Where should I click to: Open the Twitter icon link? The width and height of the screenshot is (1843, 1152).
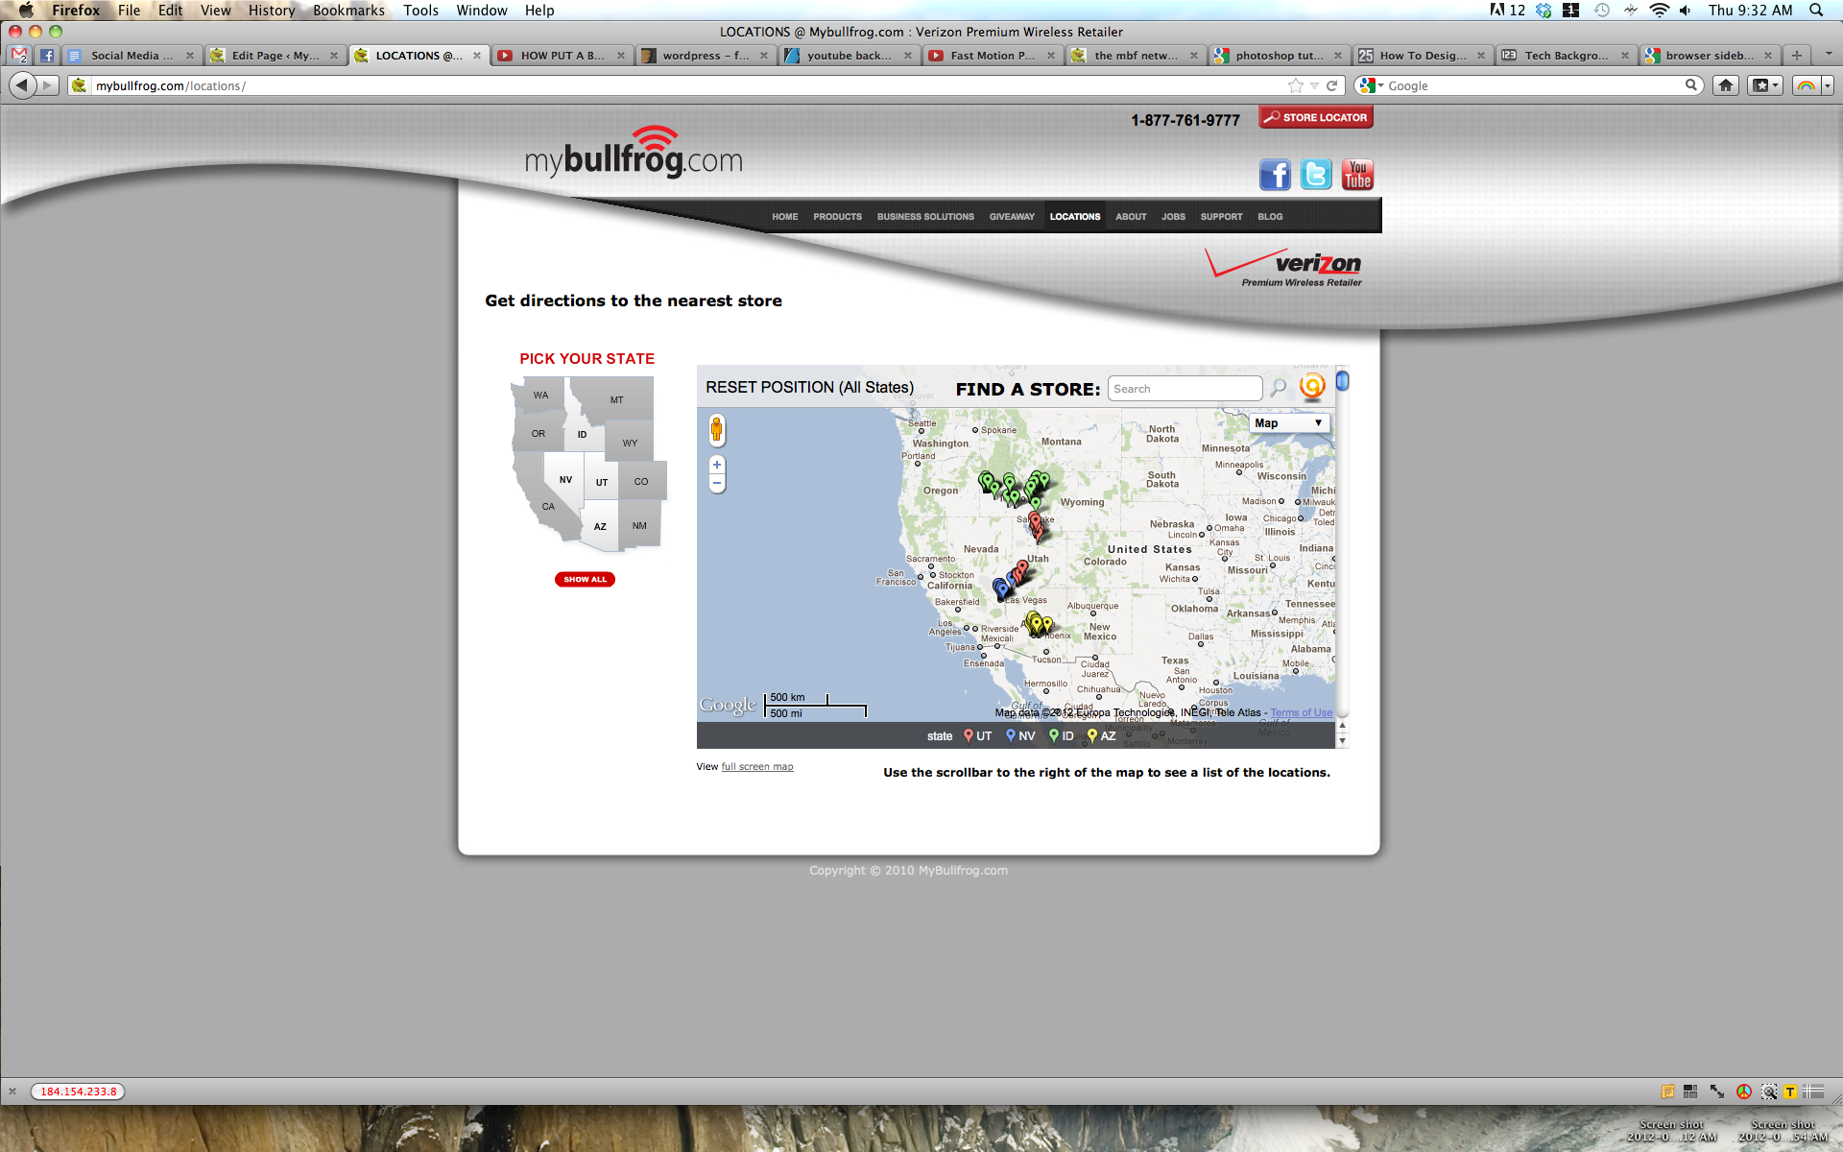click(1316, 175)
